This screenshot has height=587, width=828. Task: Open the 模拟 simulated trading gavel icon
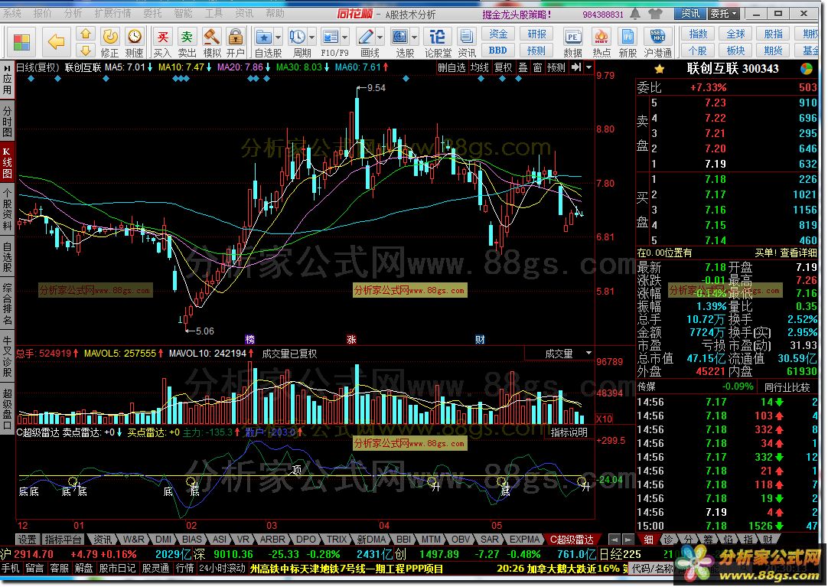tap(212, 42)
